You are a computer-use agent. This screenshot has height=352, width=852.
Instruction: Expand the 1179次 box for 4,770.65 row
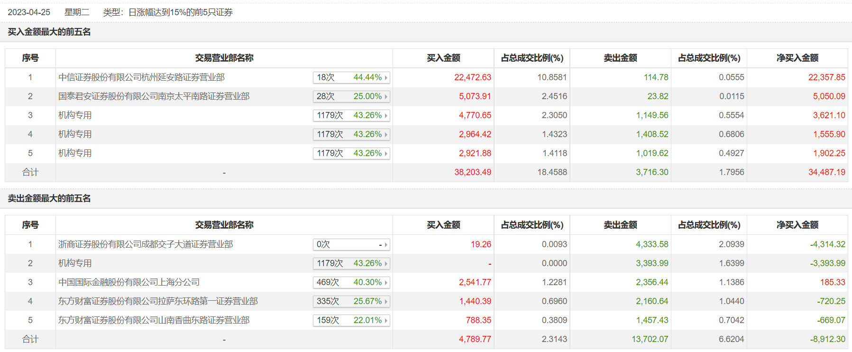[351, 115]
